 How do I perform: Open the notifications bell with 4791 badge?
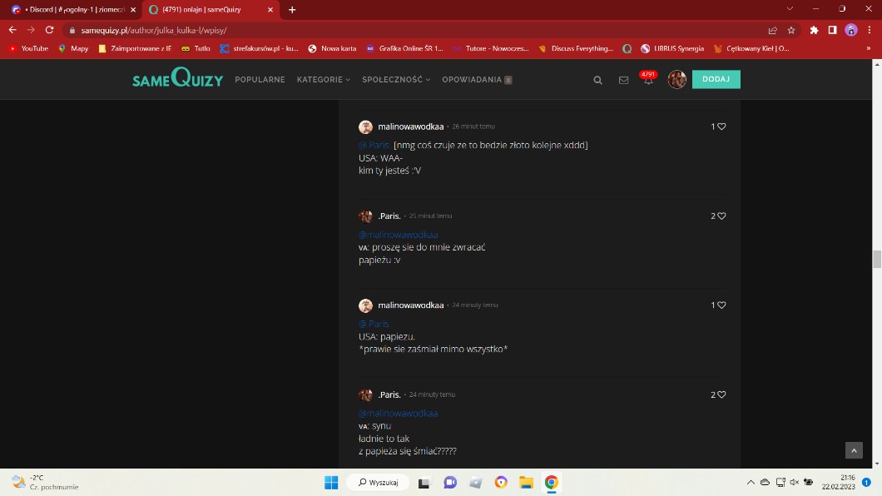(648, 80)
